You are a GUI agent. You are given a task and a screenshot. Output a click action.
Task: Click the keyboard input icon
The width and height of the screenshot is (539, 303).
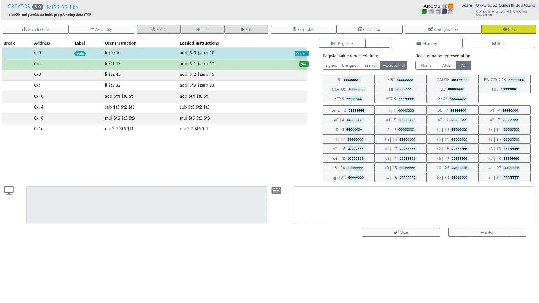click(276, 190)
